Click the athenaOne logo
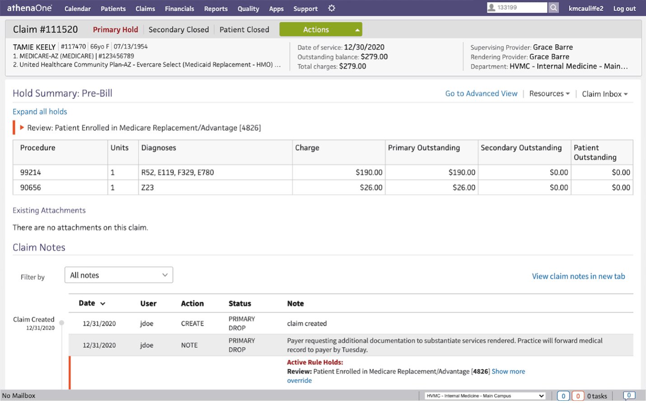Image resolution: width=646 pixels, height=403 pixels. (x=28, y=7)
